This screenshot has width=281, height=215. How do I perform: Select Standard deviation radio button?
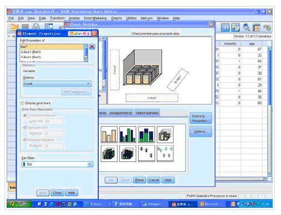click(25, 140)
